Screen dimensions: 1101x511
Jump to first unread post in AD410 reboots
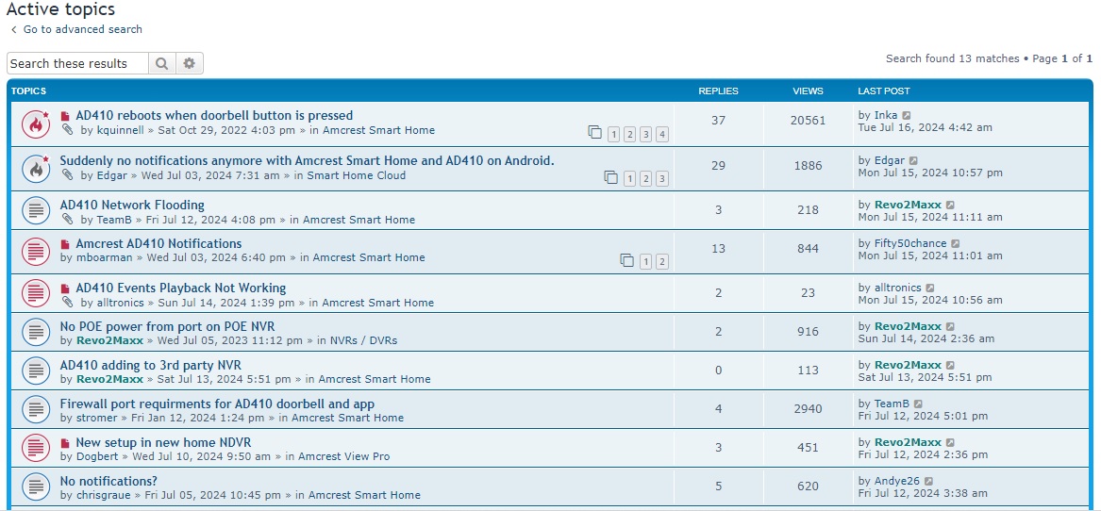pyautogui.click(x=65, y=116)
